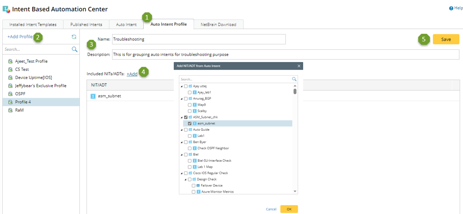Switch to the Published Intents tab

click(86, 24)
